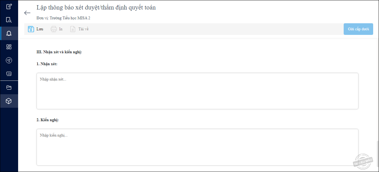The image size is (379, 172).
Task: Open the folder sidebar icon
Action: [9, 88]
